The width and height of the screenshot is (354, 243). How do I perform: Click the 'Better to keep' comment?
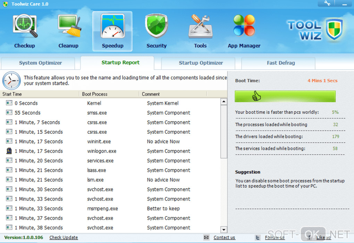[163, 208]
